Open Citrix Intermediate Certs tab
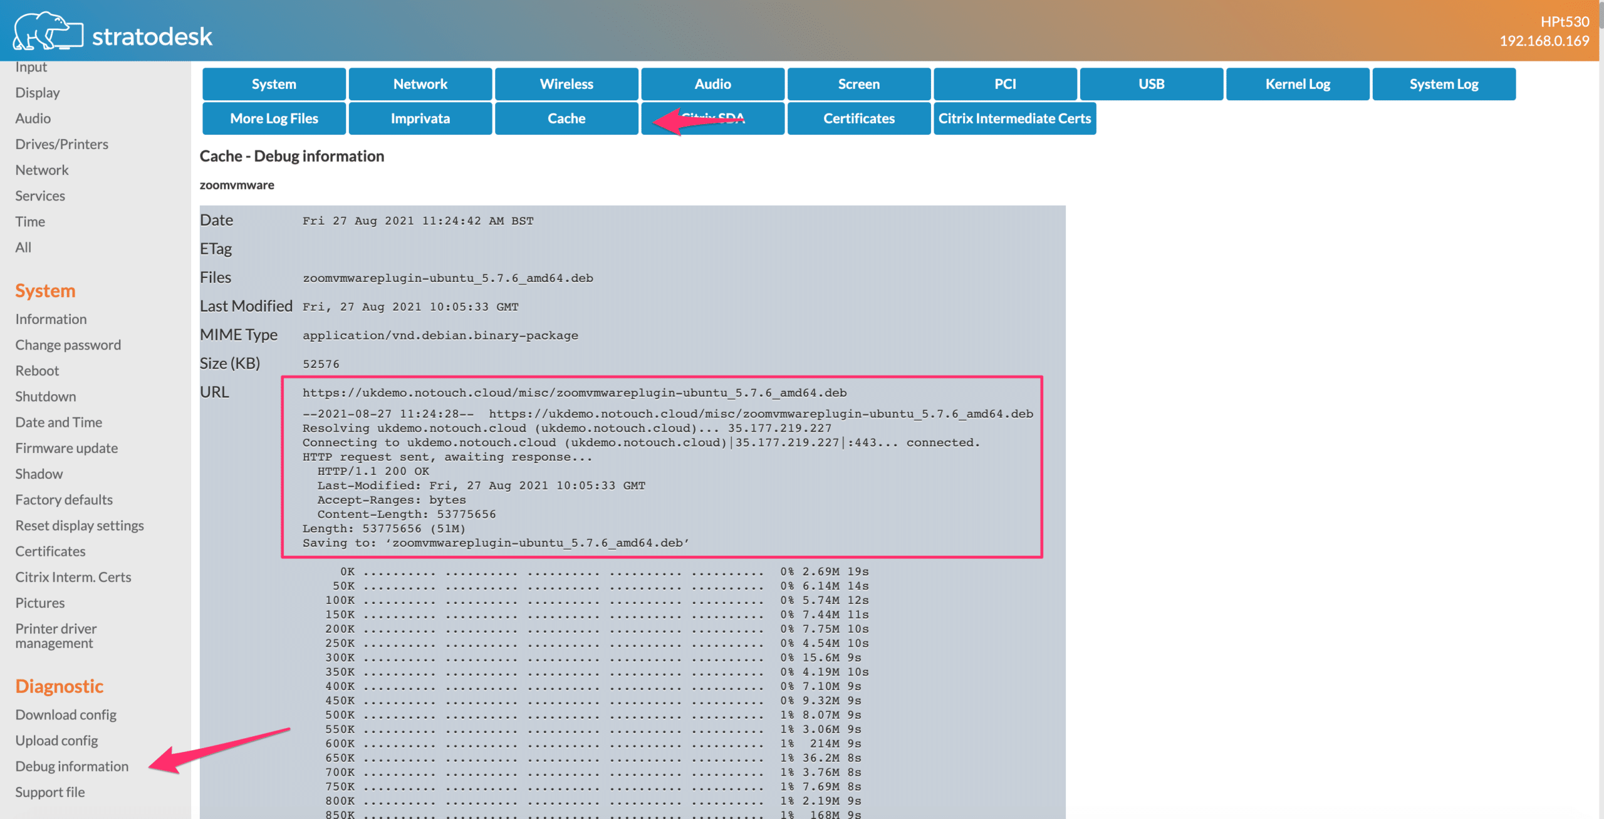Viewport: 1604px width, 819px height. [1014, 118]
